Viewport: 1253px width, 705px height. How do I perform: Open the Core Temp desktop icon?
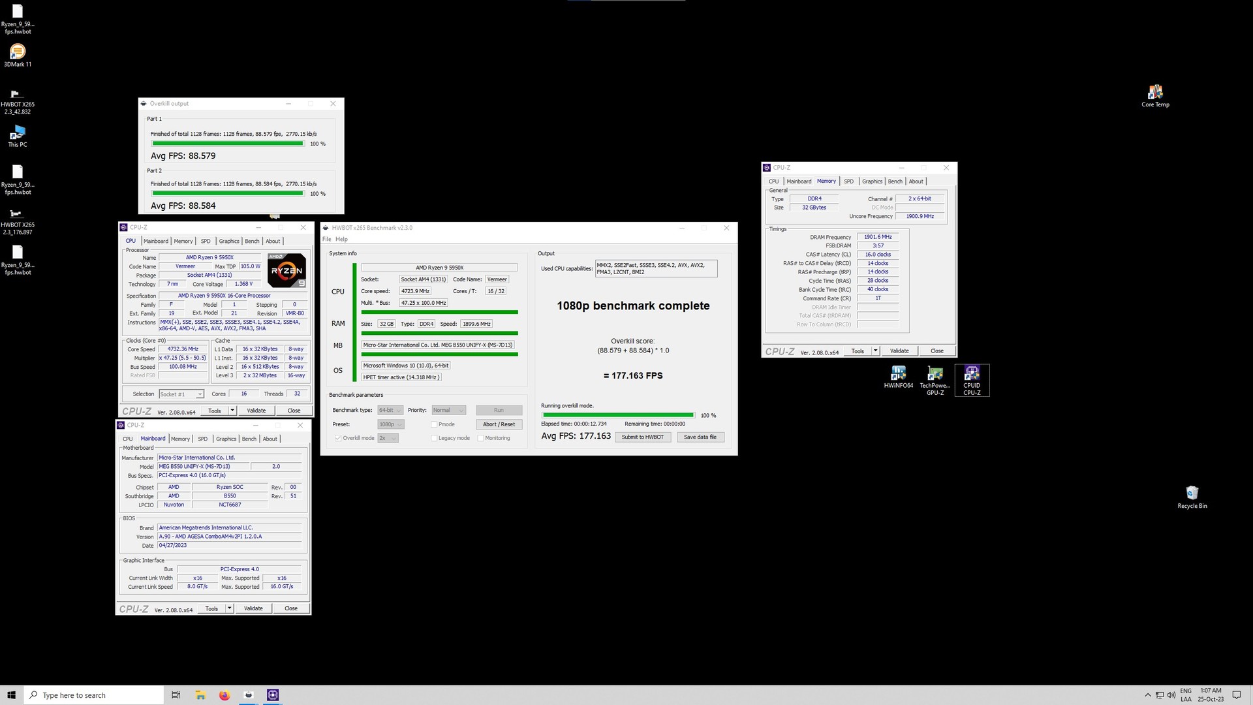coord(1155,95)
